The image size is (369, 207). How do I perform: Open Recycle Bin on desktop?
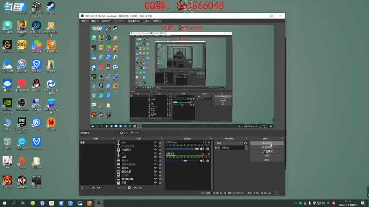7,144
